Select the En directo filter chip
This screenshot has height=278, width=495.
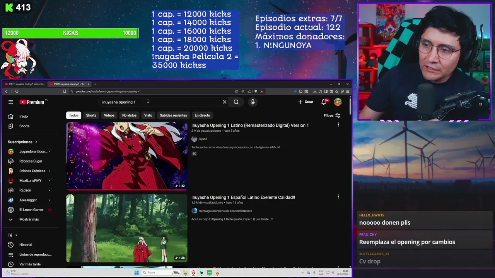202,115
